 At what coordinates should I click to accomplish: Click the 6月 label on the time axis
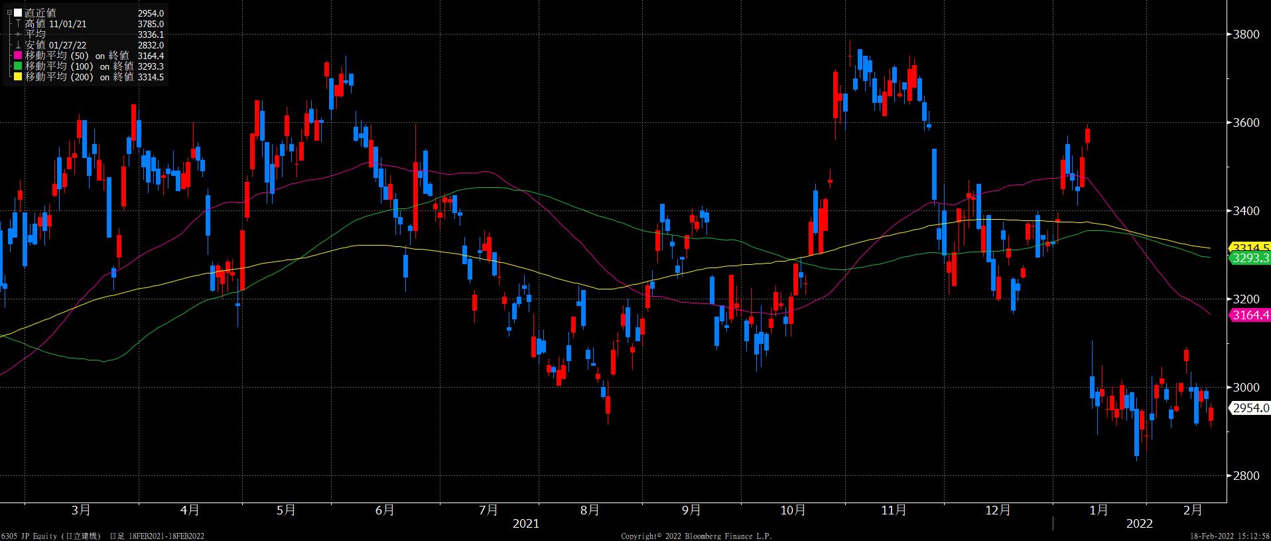click(x=385, y=510)
